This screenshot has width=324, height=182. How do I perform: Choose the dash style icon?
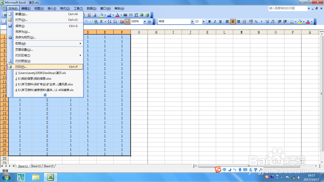pos(131,15)
